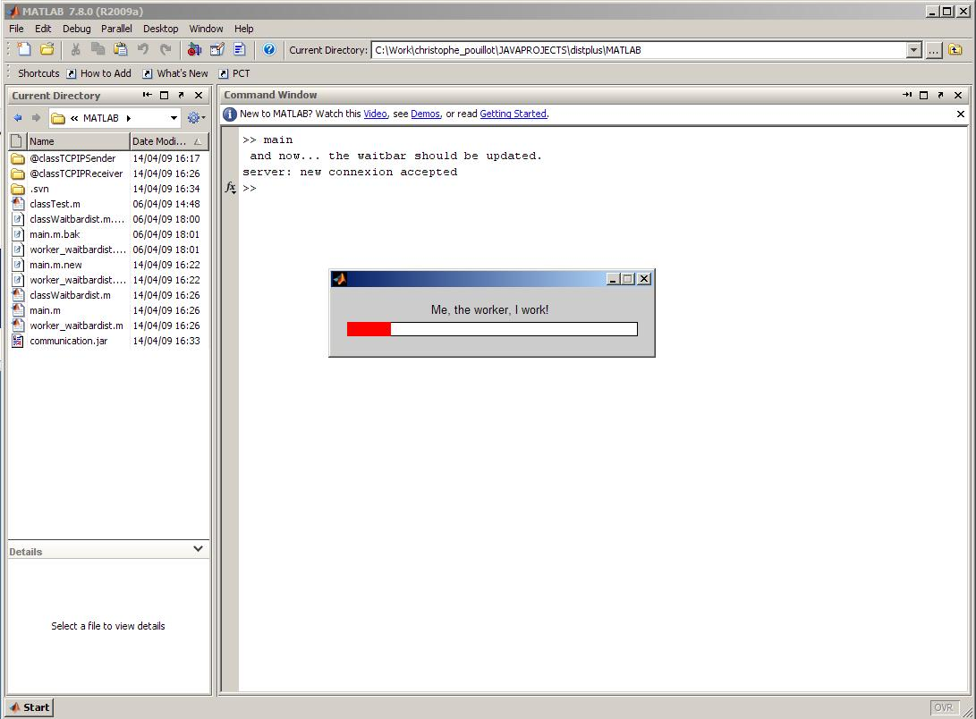Open the Debug menu
The width and height of the screenshot is (976, 719).
tap(76, 29)
